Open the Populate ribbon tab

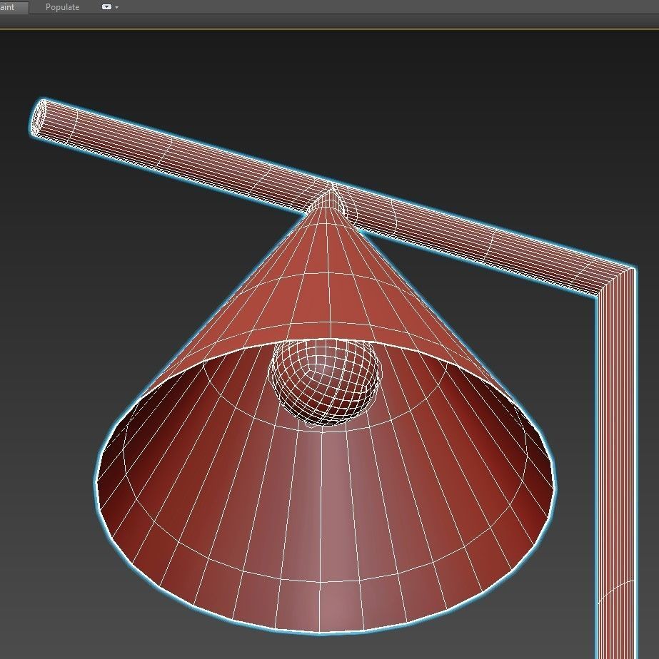pos(62,7)
